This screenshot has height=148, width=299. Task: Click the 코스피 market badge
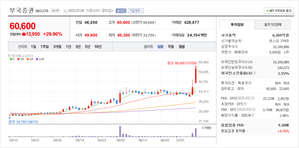[55, 11]
